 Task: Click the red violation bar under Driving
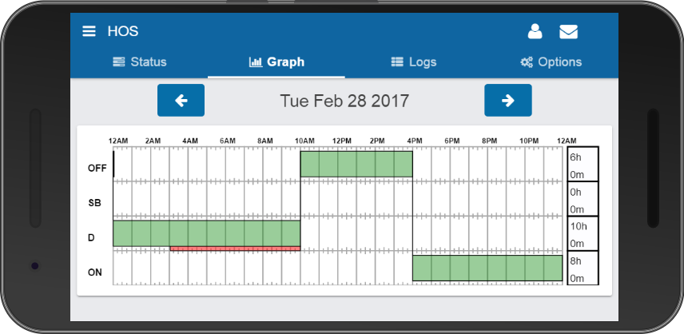235,249
